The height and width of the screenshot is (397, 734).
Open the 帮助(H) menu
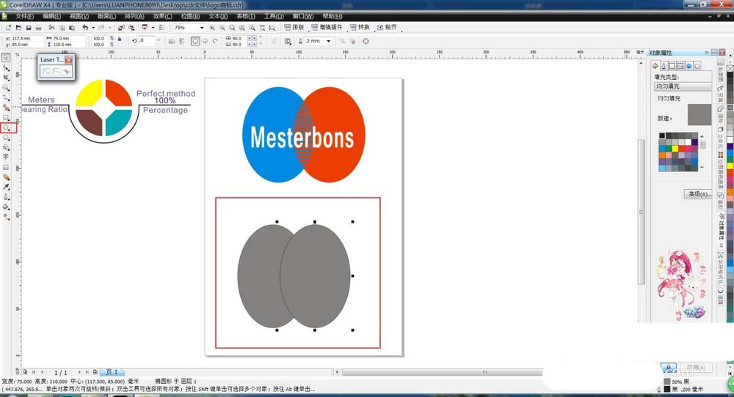pos(332,16)
